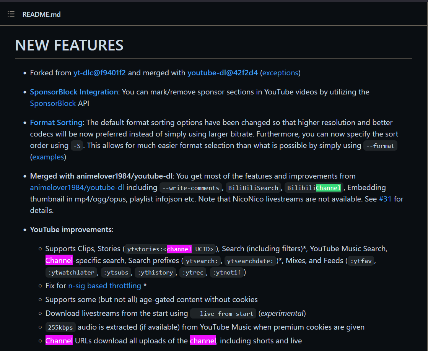Click the ytstories:<channel UCID> code snippet

170,249
